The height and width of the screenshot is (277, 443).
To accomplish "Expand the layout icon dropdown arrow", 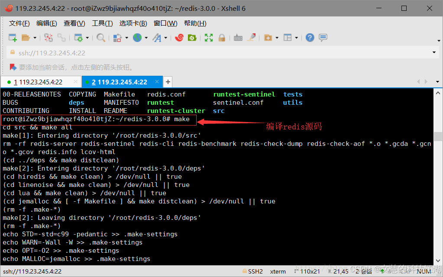I will 296,38.
